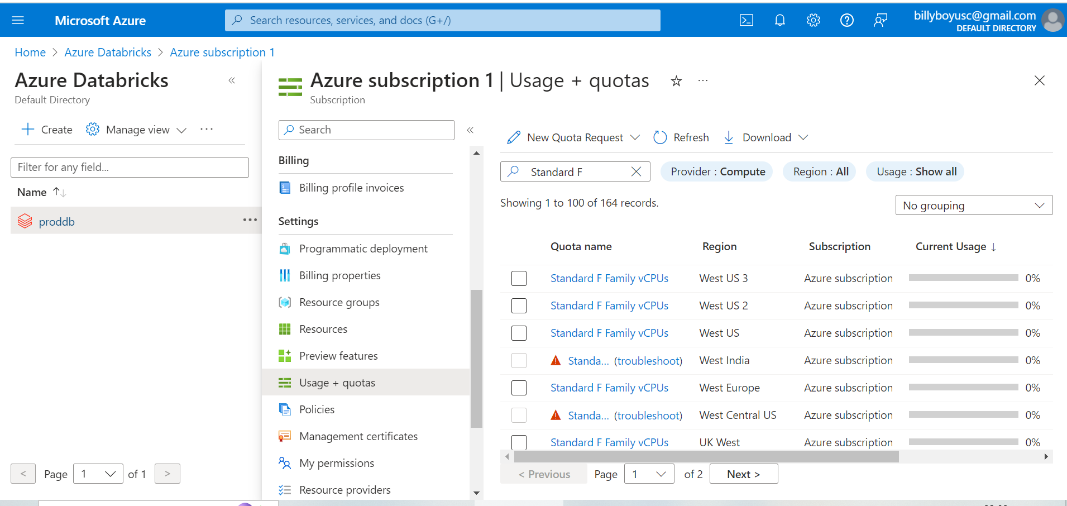The image size is (1067, 506).
Task: Check the West US 3 quota row
Action: tap(519, 278)
